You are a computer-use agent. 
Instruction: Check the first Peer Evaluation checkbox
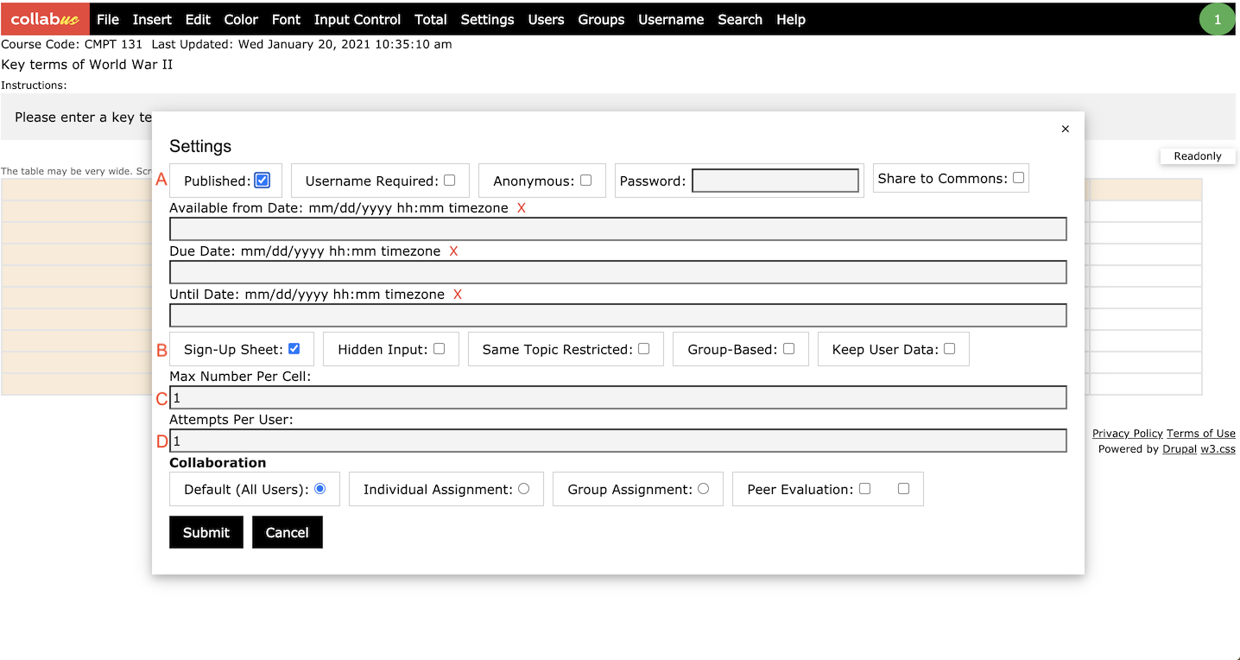click(x=864, y=489)
